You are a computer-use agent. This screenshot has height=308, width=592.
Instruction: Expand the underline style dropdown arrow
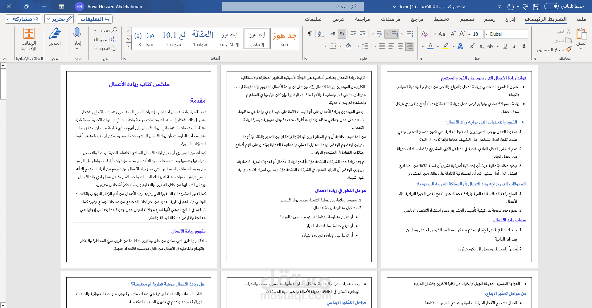click(498, 46)
